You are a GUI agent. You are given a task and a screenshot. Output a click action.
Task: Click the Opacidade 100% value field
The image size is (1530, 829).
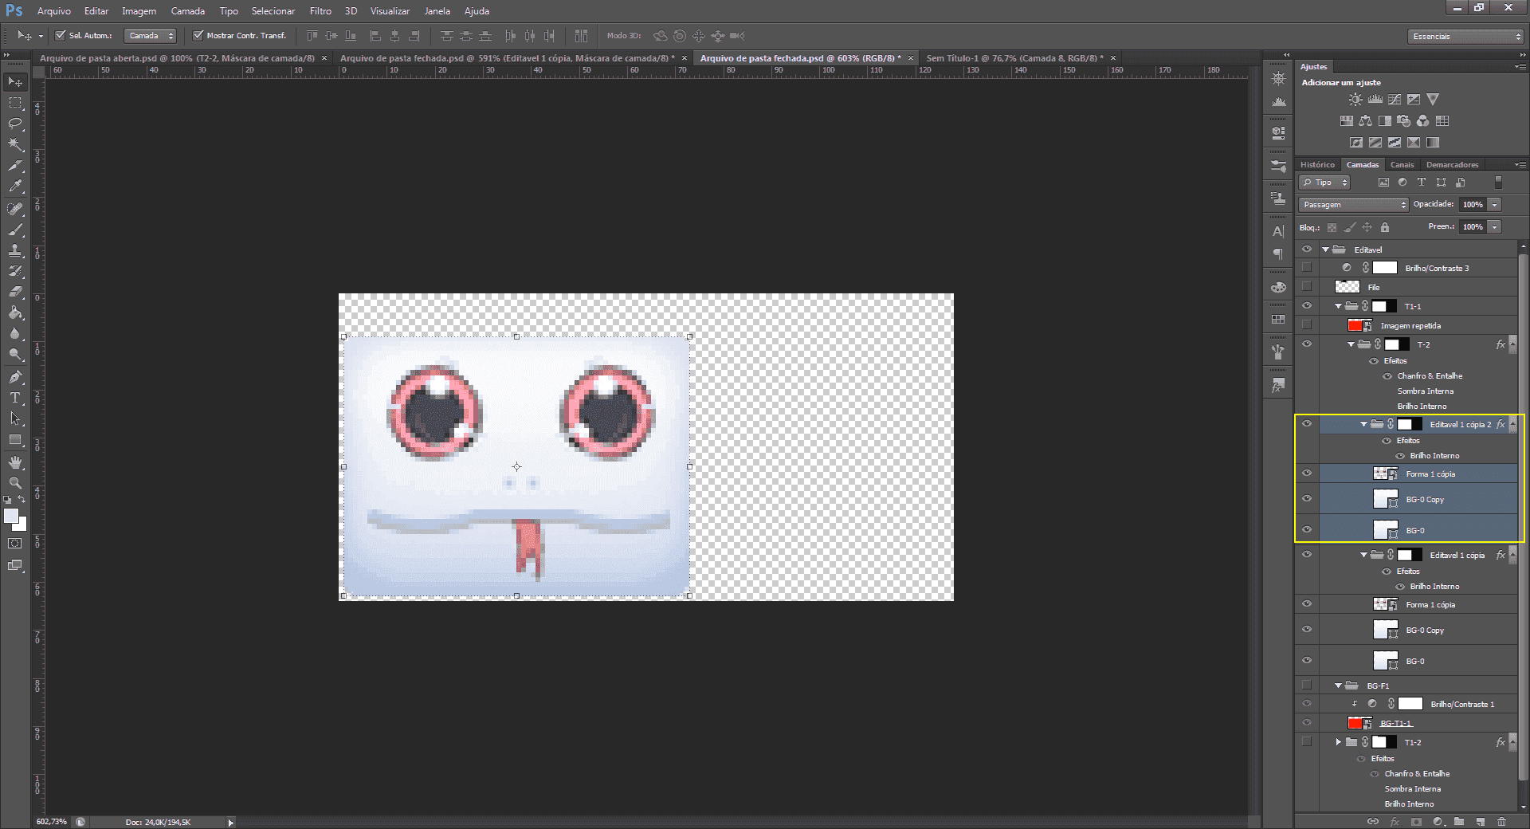pos(1473,205)
